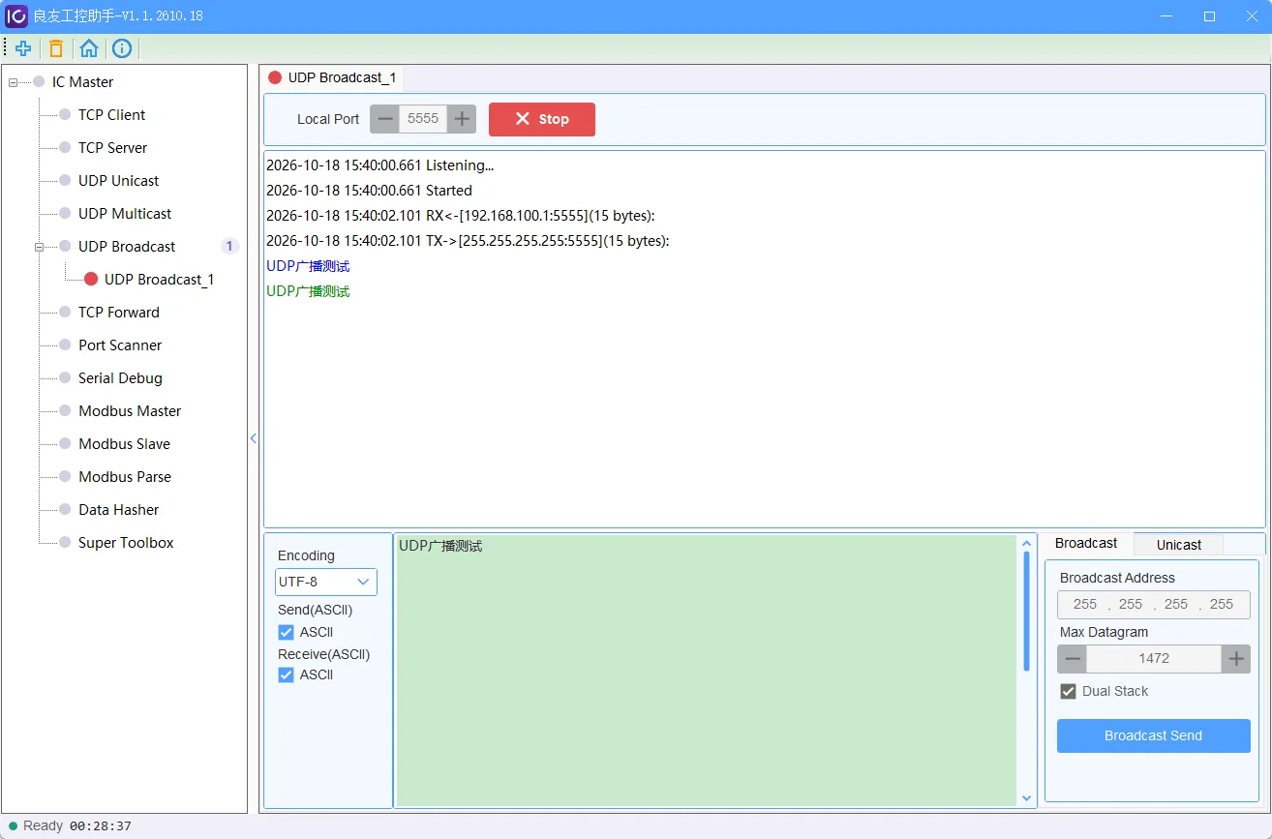Toggle the Dual Stack checkbox

pos(1068,691)
